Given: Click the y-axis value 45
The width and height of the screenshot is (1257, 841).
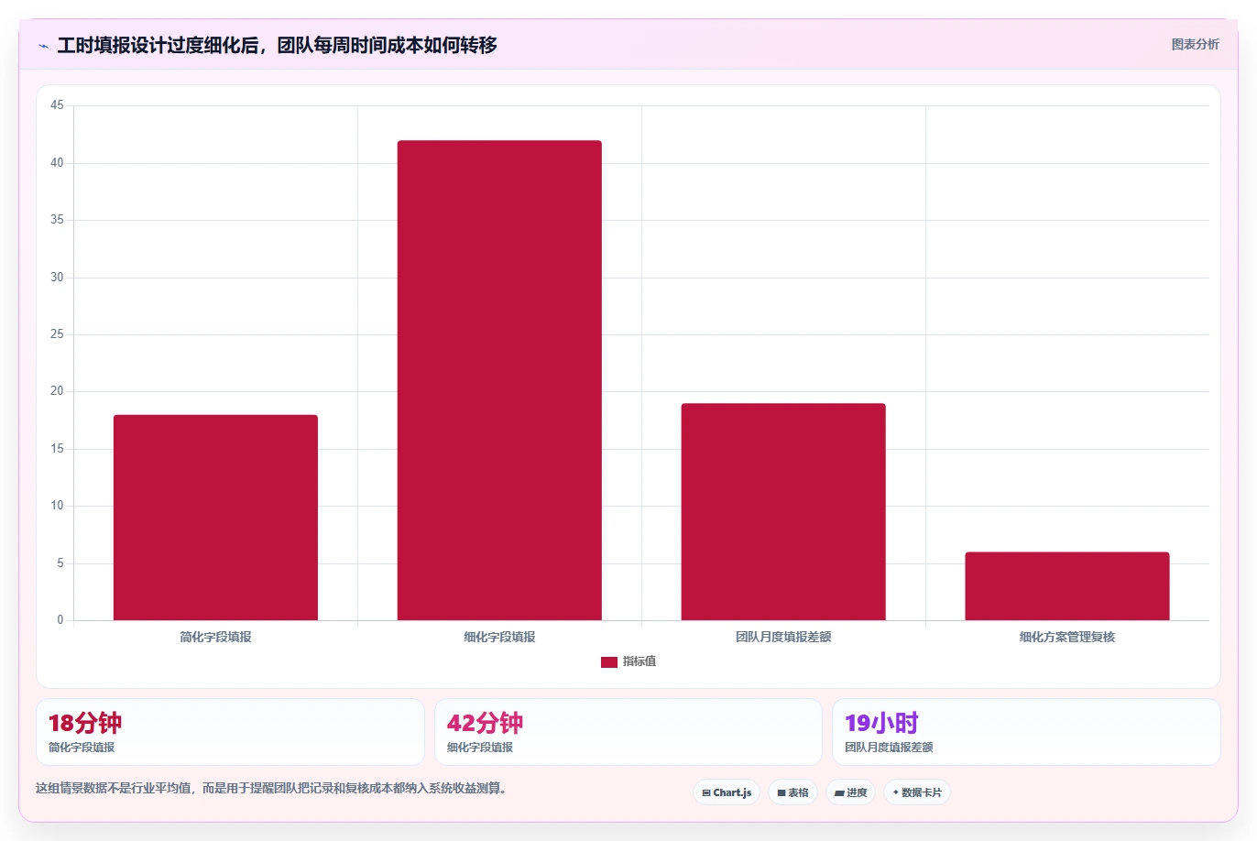Looking at the screenshot, I should pos(57,105).
